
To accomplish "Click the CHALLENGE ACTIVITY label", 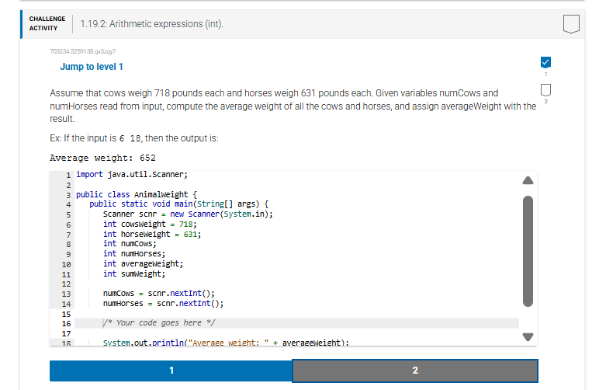I will point(47,23).
